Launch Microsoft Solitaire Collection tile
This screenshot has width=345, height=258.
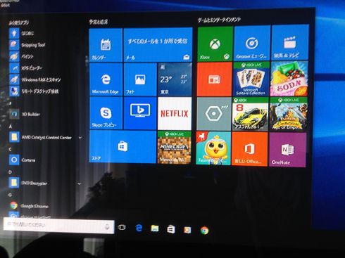pyautogui.click(x=251, y=79)
